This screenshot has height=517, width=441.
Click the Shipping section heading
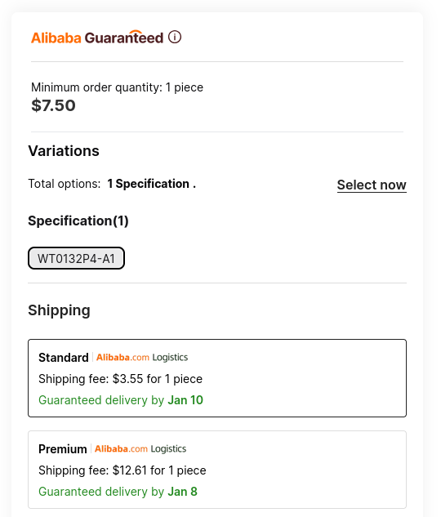[59, 310]
